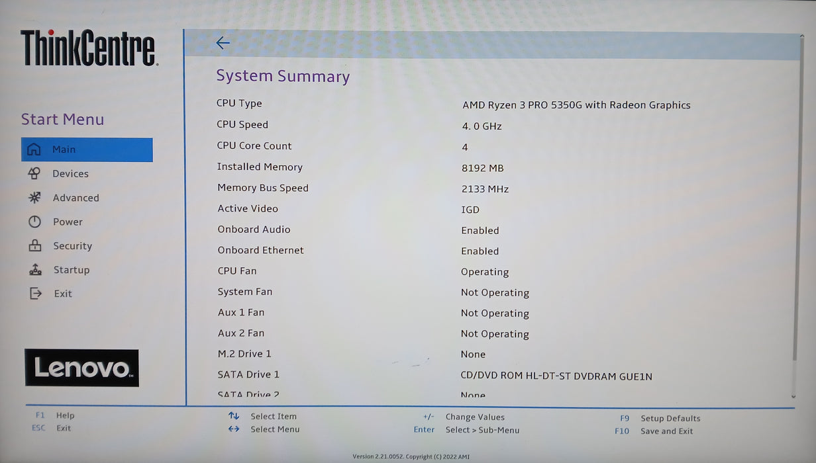The height and width of the screenshot is (463, 816).
Task: Click the Power clock icon
Action: pyautogui.click(x=34, y=222)
